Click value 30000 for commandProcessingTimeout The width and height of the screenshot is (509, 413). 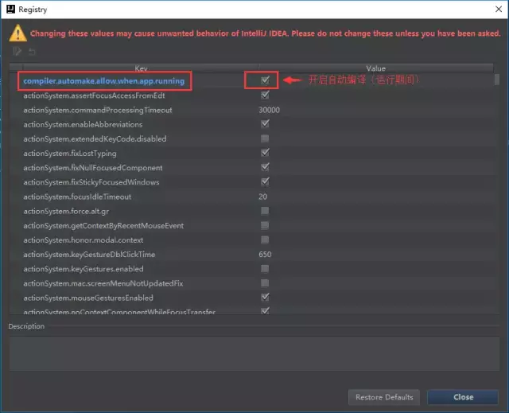(x=269, y=110)
